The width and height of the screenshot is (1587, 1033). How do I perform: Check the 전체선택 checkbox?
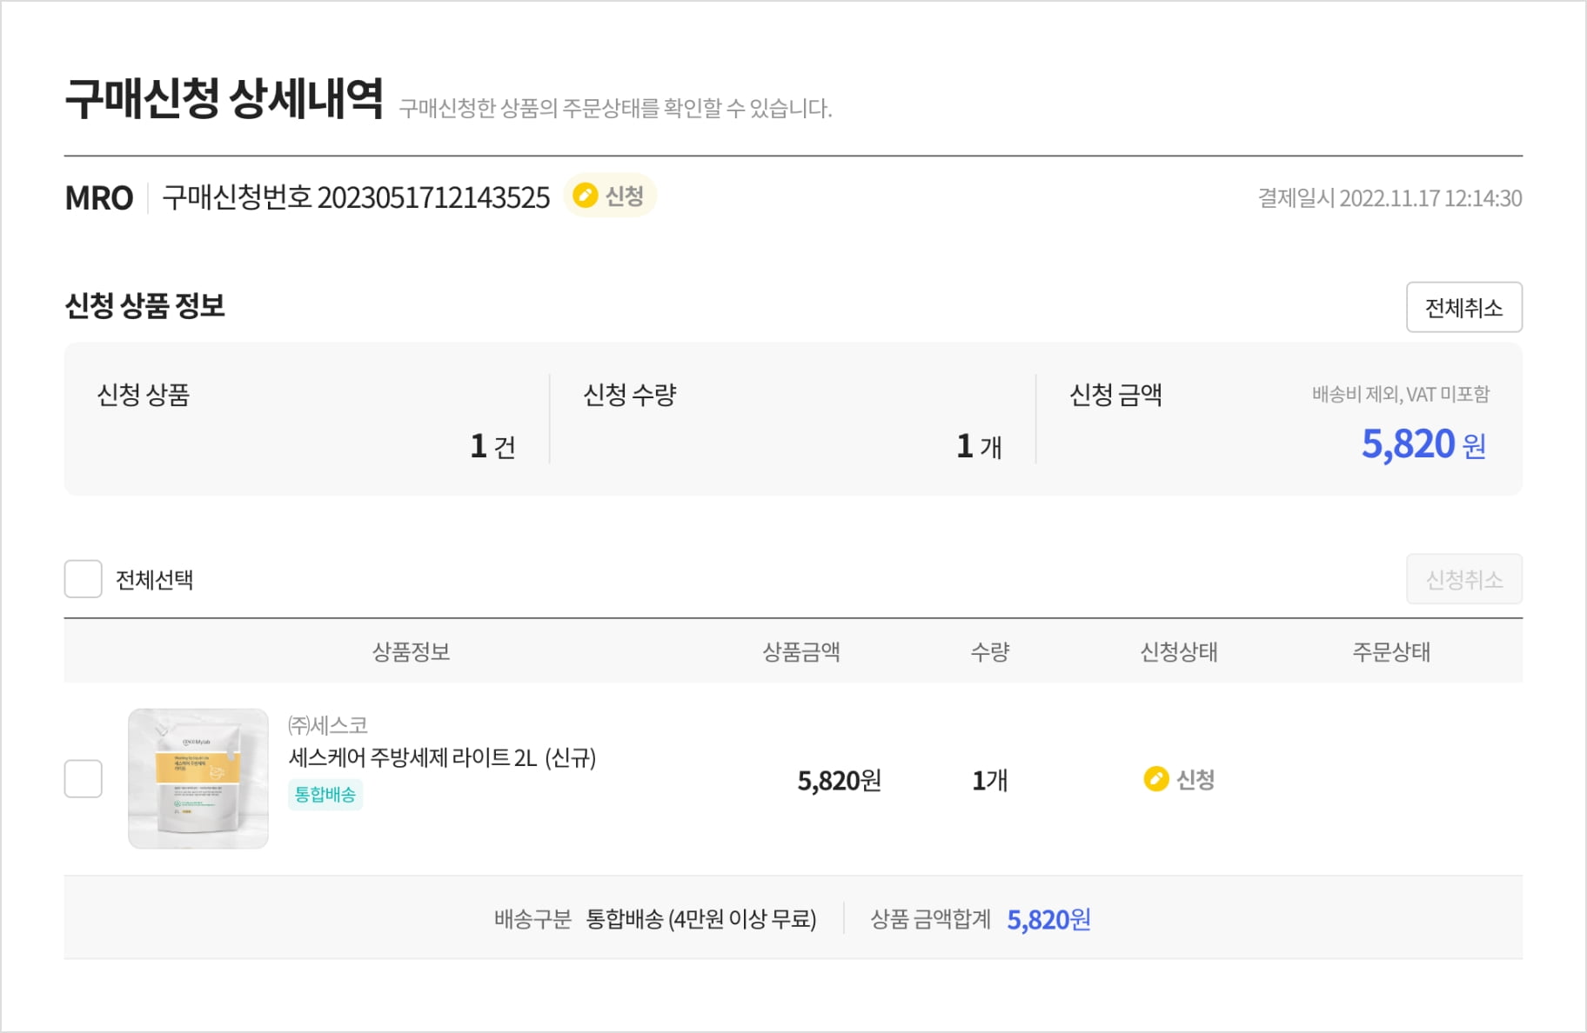coord(84,579)
